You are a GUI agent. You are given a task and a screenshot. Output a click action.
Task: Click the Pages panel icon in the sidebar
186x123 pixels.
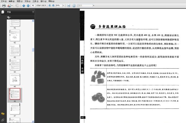click(3, 12)
